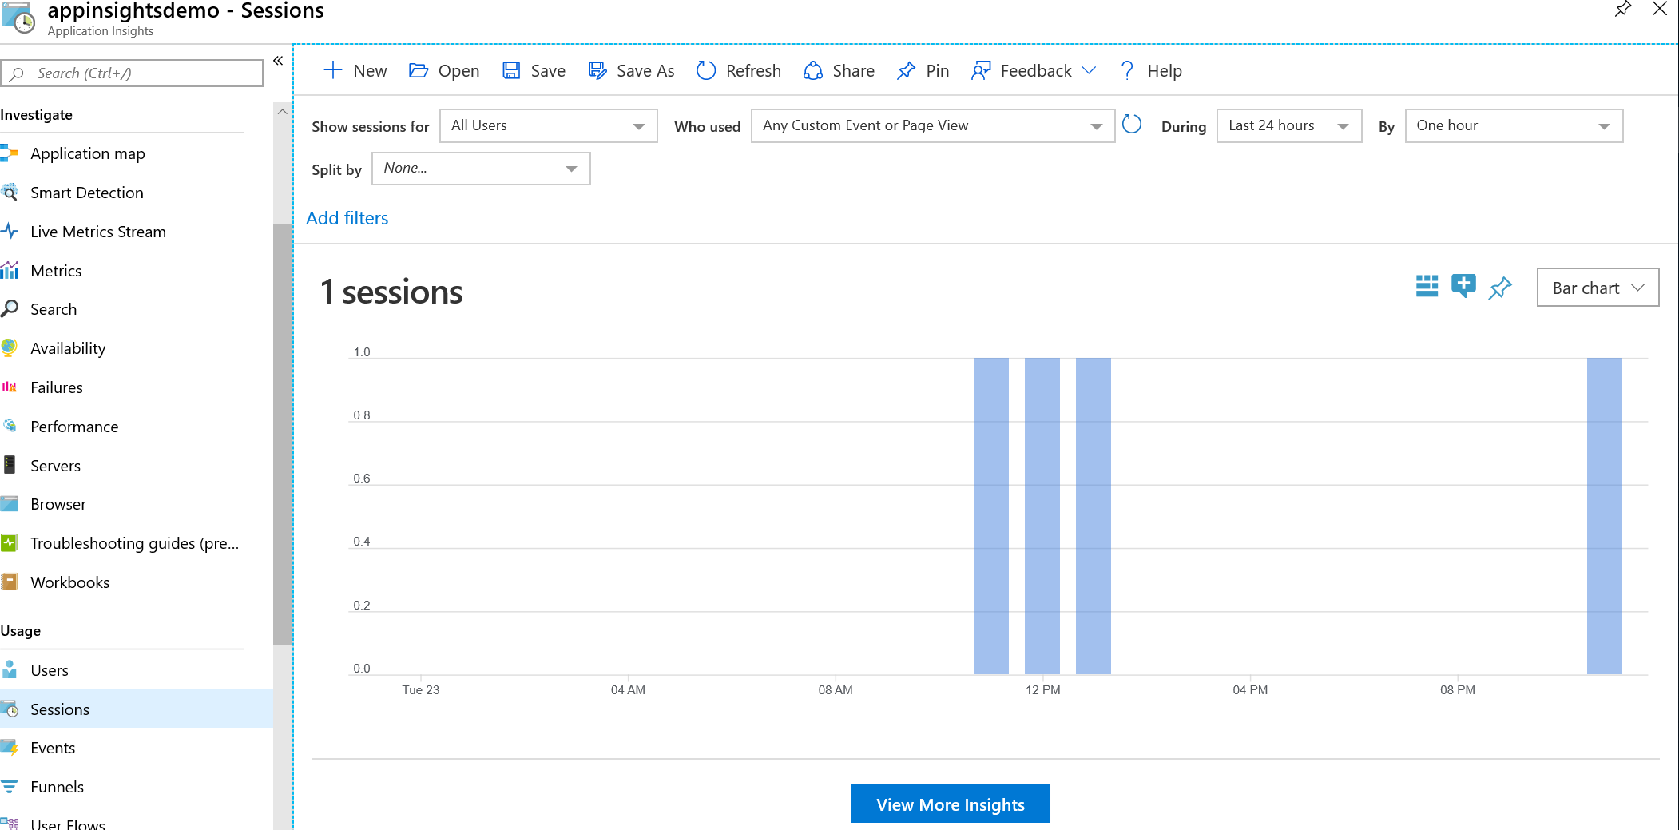Click Add filters link

point(347,218)
